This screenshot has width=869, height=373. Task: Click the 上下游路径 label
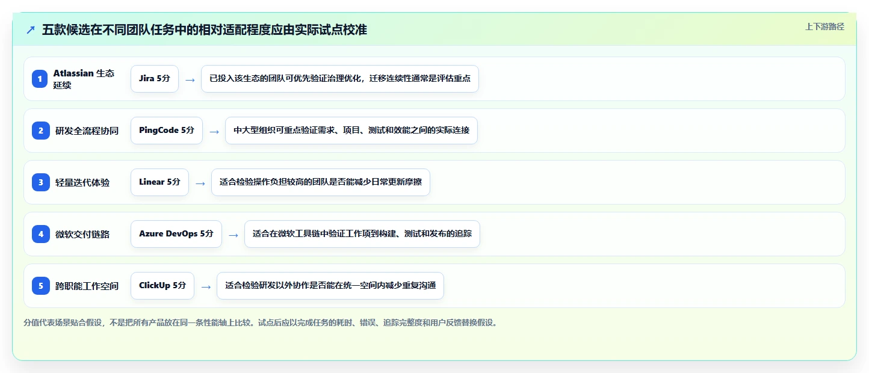point(824,26)
